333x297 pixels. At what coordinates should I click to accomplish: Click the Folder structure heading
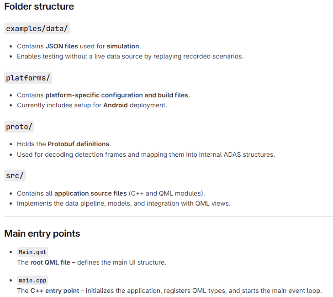point(39,6)
